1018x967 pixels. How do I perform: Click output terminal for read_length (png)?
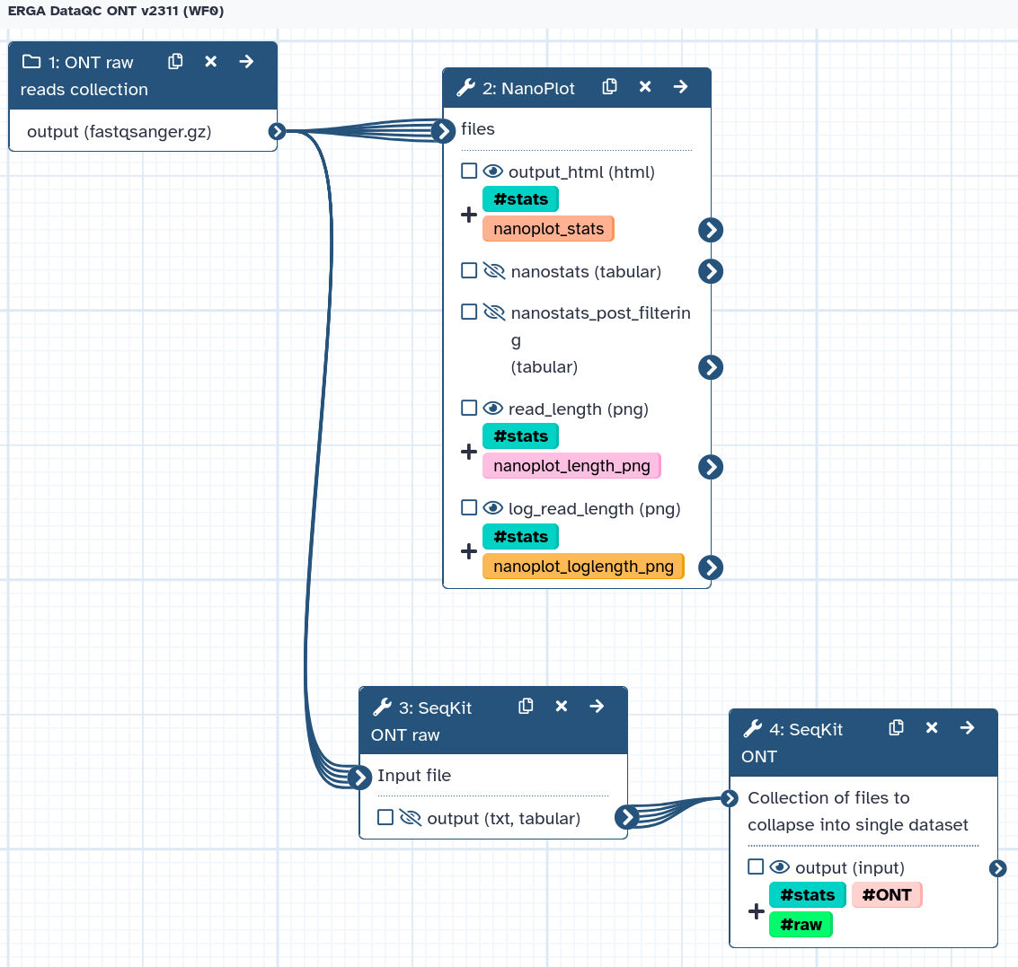click(x=711, y=467)
